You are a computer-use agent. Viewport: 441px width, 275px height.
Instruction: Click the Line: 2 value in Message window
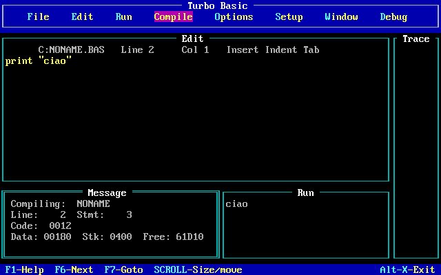[x=39, y=215]
